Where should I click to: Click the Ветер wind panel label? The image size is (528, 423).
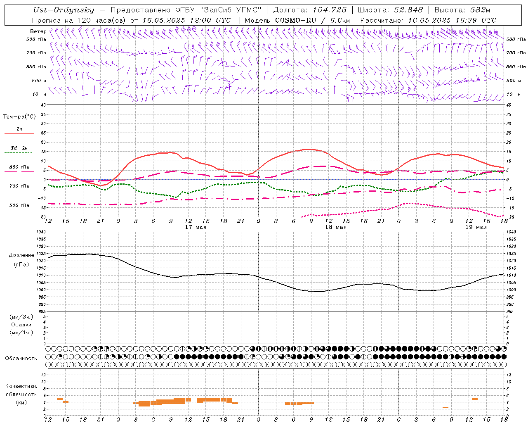[x=38, y=31]
